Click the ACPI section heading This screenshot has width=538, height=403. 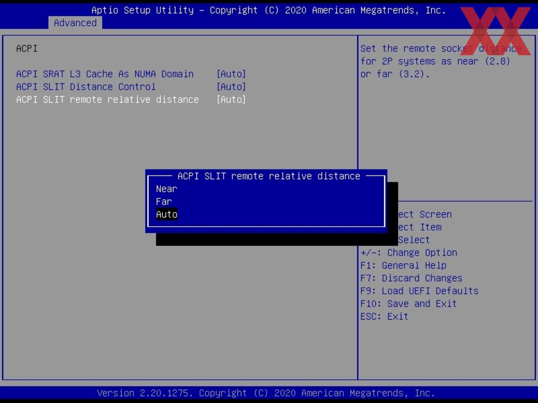coord(27,49)
